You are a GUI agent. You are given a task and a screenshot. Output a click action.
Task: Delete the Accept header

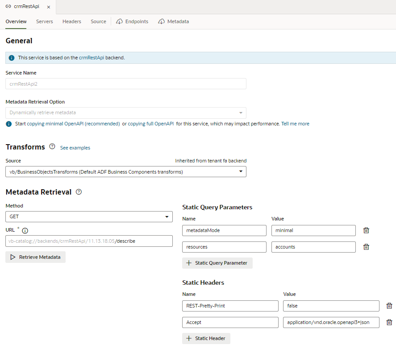[x=389, y=322]
